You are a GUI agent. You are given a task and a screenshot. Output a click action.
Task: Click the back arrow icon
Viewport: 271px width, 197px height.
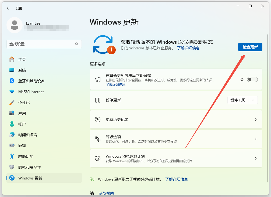pos(8,8)
